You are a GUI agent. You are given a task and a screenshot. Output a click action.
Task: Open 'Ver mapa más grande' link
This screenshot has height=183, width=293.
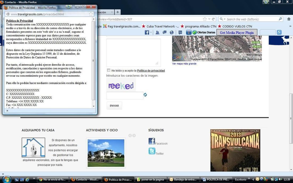tap(184, 64)
